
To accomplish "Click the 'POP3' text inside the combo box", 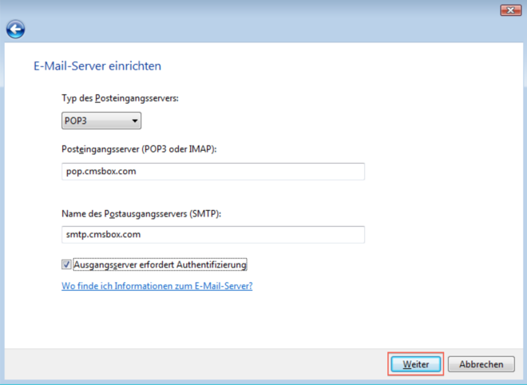I will (x=77, y=121).
